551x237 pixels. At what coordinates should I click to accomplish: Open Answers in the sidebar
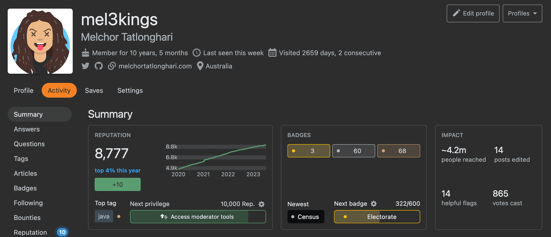[x=27, y=129]
